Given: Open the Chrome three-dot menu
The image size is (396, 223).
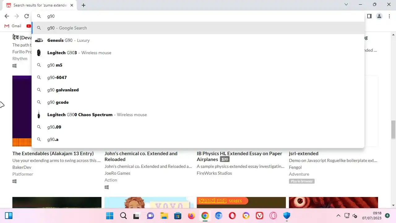Looking at the screenshot, I should coord(389,16).
